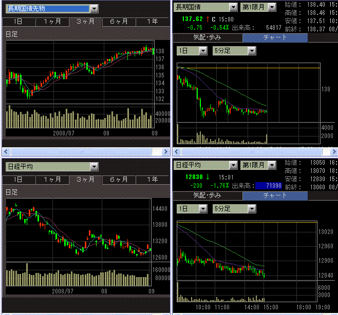Click left scroll arrow under 長期国債 intraday chart
This screenshot has width=338, height=315.
(x=177, y=152)
